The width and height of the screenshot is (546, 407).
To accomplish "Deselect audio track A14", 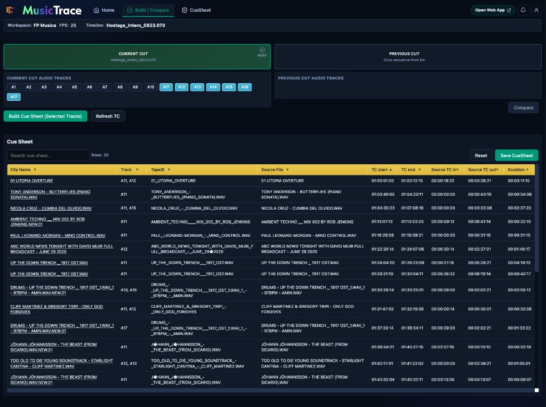I will tap(213, 87).
